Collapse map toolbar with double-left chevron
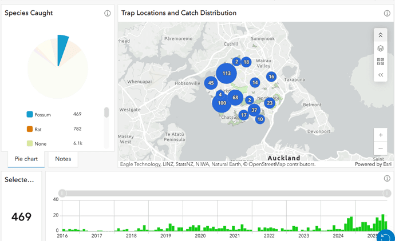This screenshot has width=395, height=241. tap(381, 75)
